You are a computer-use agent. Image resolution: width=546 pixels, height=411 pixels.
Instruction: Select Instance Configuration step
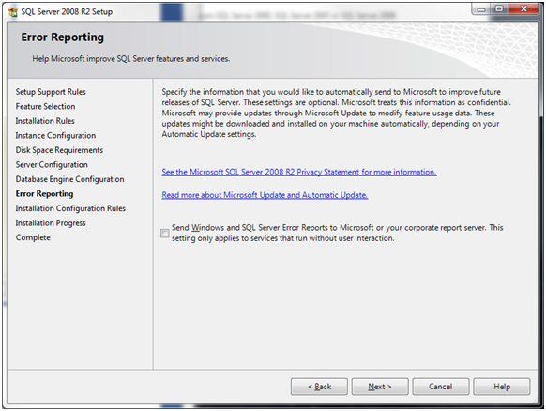click(x=55, y=135)
